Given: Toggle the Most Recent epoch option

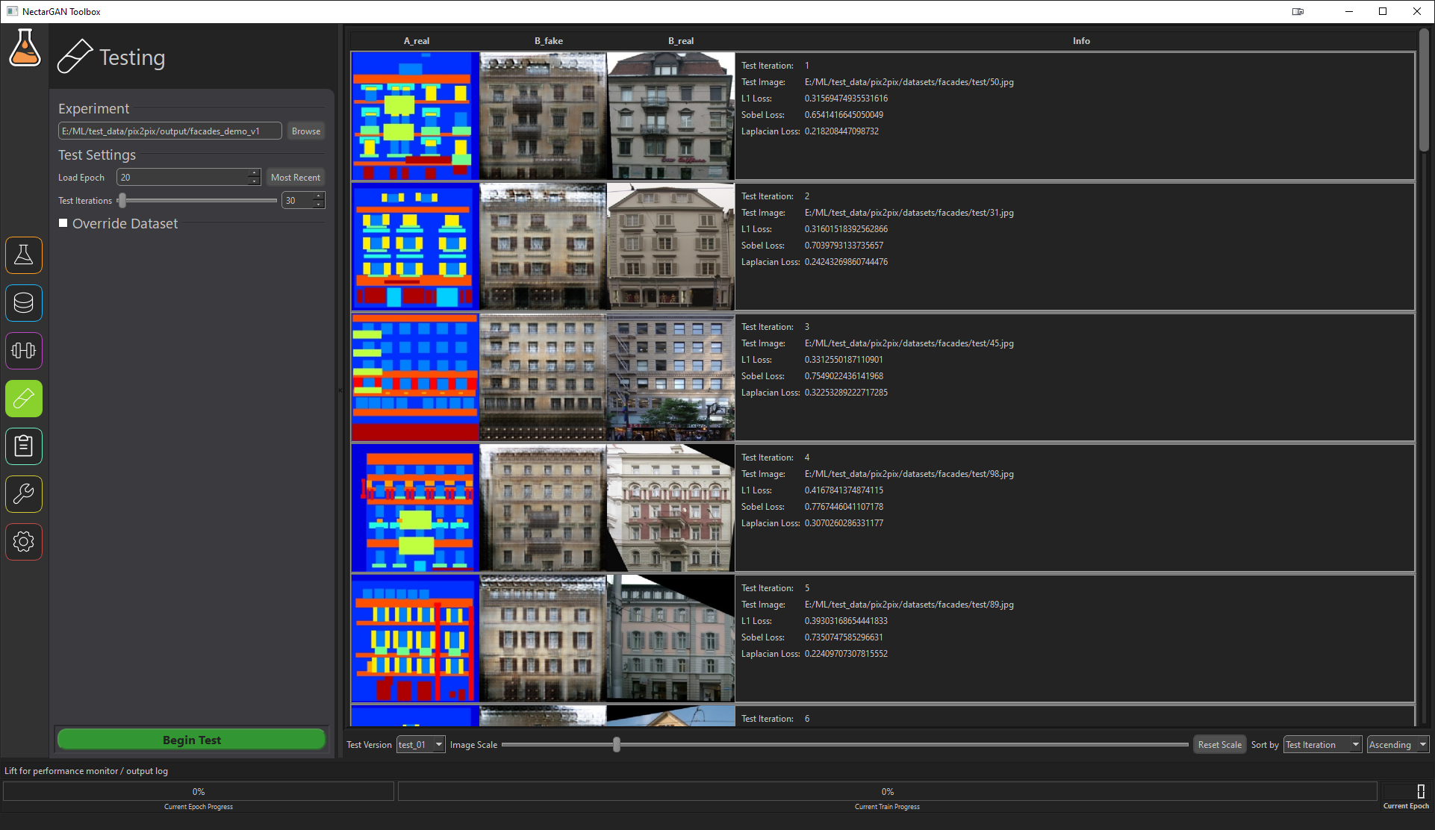Looking at the screenshot, I should [295, 177].
